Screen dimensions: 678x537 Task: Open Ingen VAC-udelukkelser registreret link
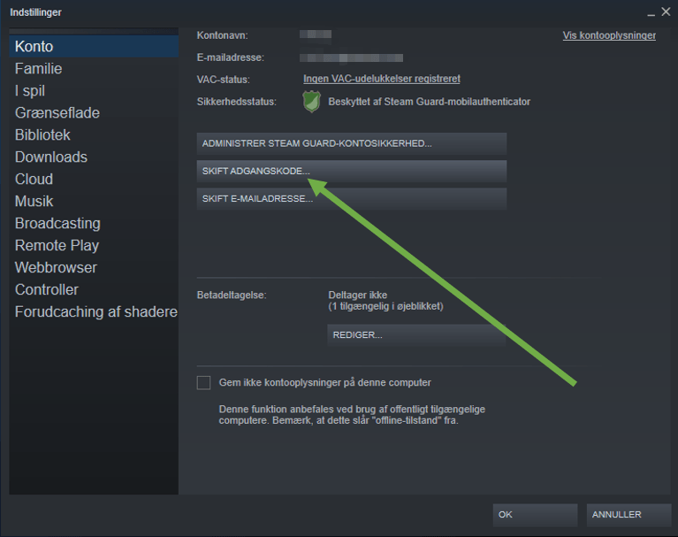pyautogui.click(x=381, y=79)
